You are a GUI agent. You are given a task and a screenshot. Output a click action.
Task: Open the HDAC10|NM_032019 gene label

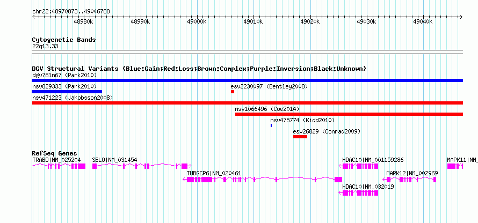(368, 187)
